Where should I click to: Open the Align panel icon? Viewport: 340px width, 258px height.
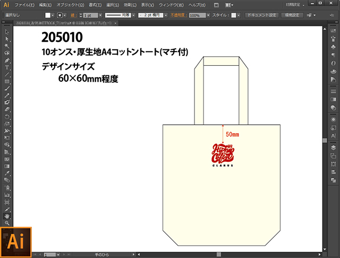(333, 172)
